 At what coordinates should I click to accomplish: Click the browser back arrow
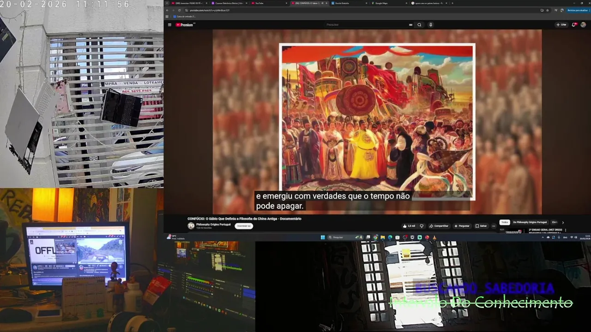tap(168, 10)
